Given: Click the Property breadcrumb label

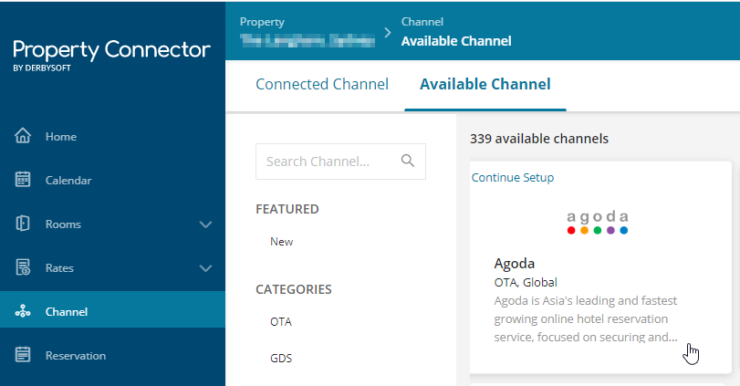Looking at the screenshot, I should coord(262,22).
